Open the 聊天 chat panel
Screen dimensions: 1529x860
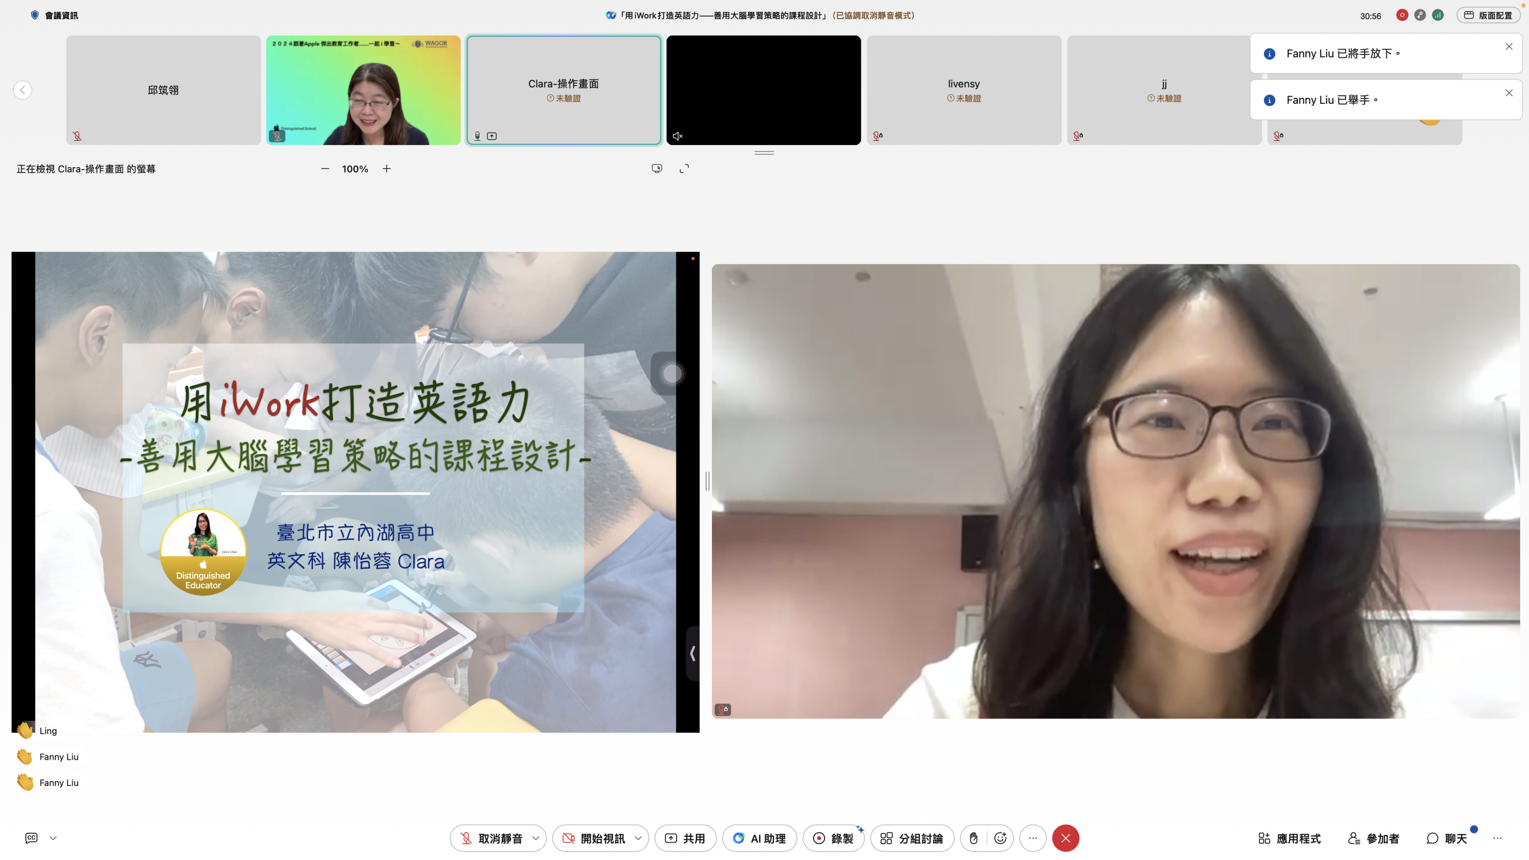pyautogui.click(x=1447, y=838)
